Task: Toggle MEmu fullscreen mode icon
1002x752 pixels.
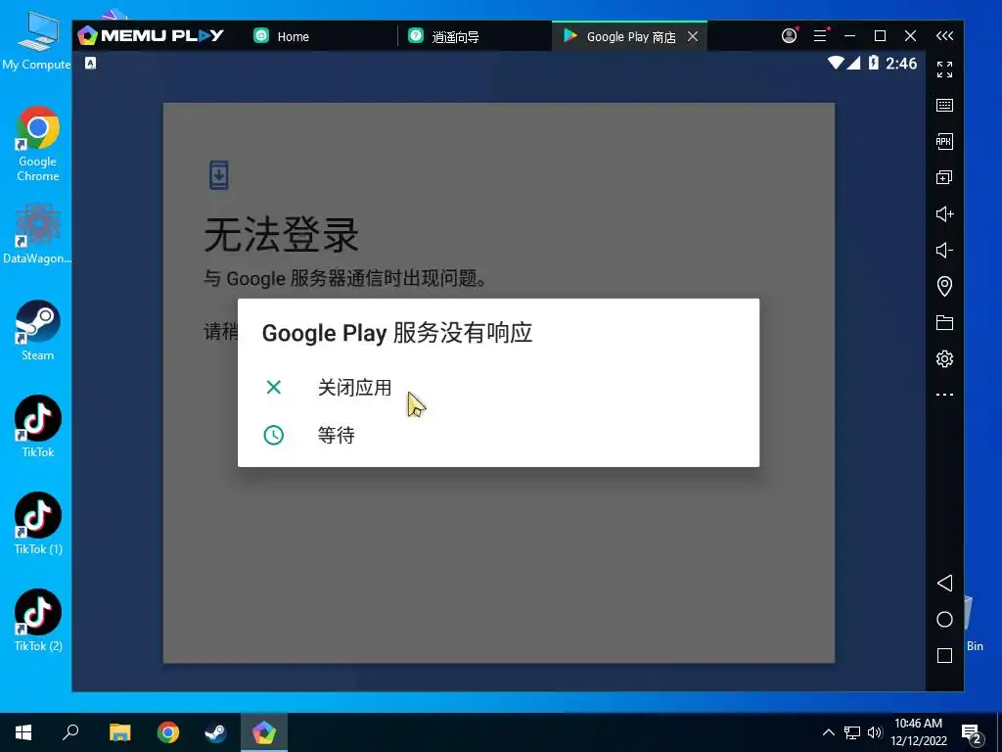Action: (944, 70)
